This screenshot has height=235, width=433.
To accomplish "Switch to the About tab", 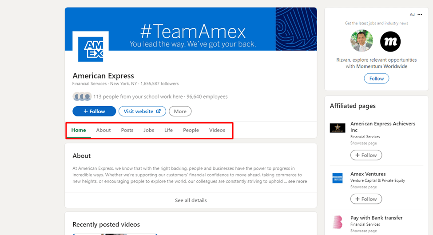I will click(x=103, y=130).
